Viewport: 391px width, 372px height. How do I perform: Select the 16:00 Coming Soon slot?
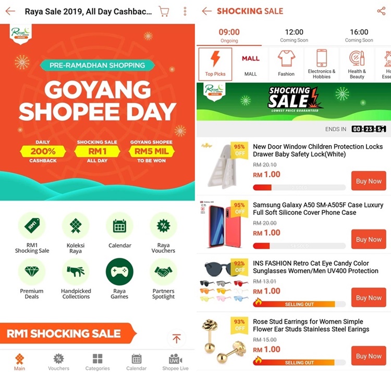tap(359, 35)
